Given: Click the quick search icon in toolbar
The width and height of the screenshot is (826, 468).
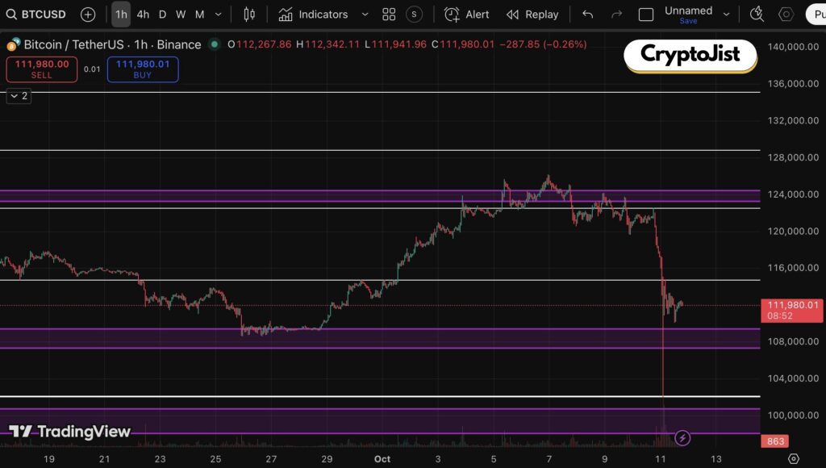Looking at the screenshot, I should point(756,14).
